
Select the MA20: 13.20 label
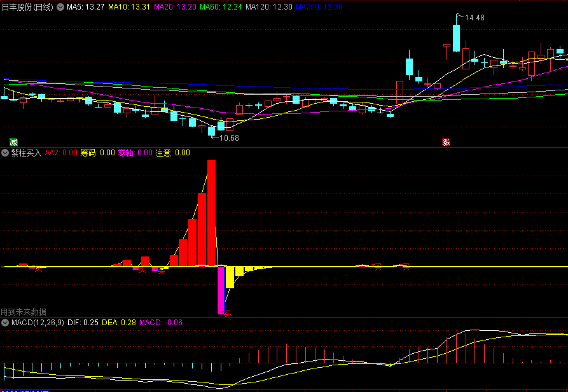[175, 7]
